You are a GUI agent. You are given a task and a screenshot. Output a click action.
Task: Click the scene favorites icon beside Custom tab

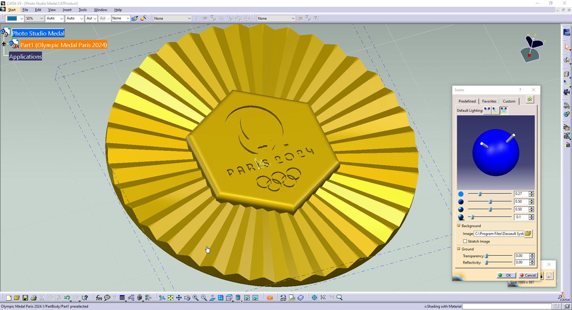(x=530, y=100)
